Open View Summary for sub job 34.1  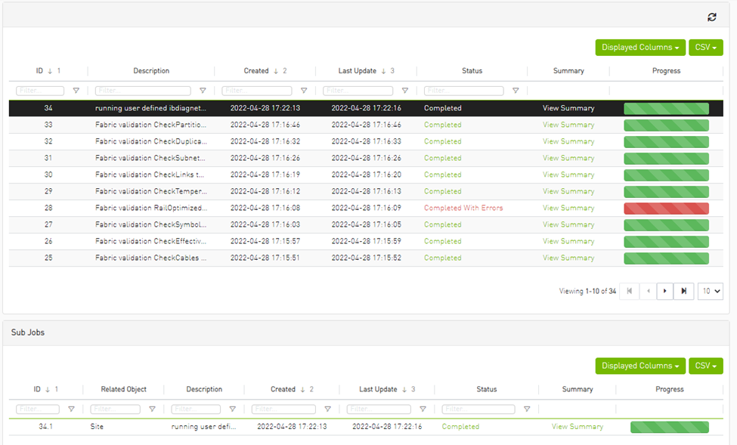click(x=577, y=427)
